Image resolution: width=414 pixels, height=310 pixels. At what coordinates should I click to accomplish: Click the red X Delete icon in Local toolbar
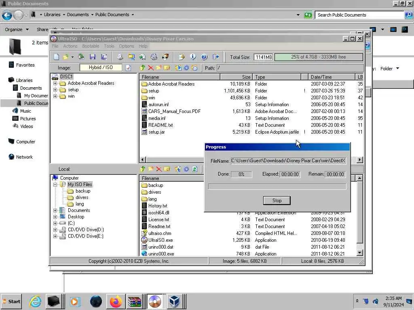(158, 169)
